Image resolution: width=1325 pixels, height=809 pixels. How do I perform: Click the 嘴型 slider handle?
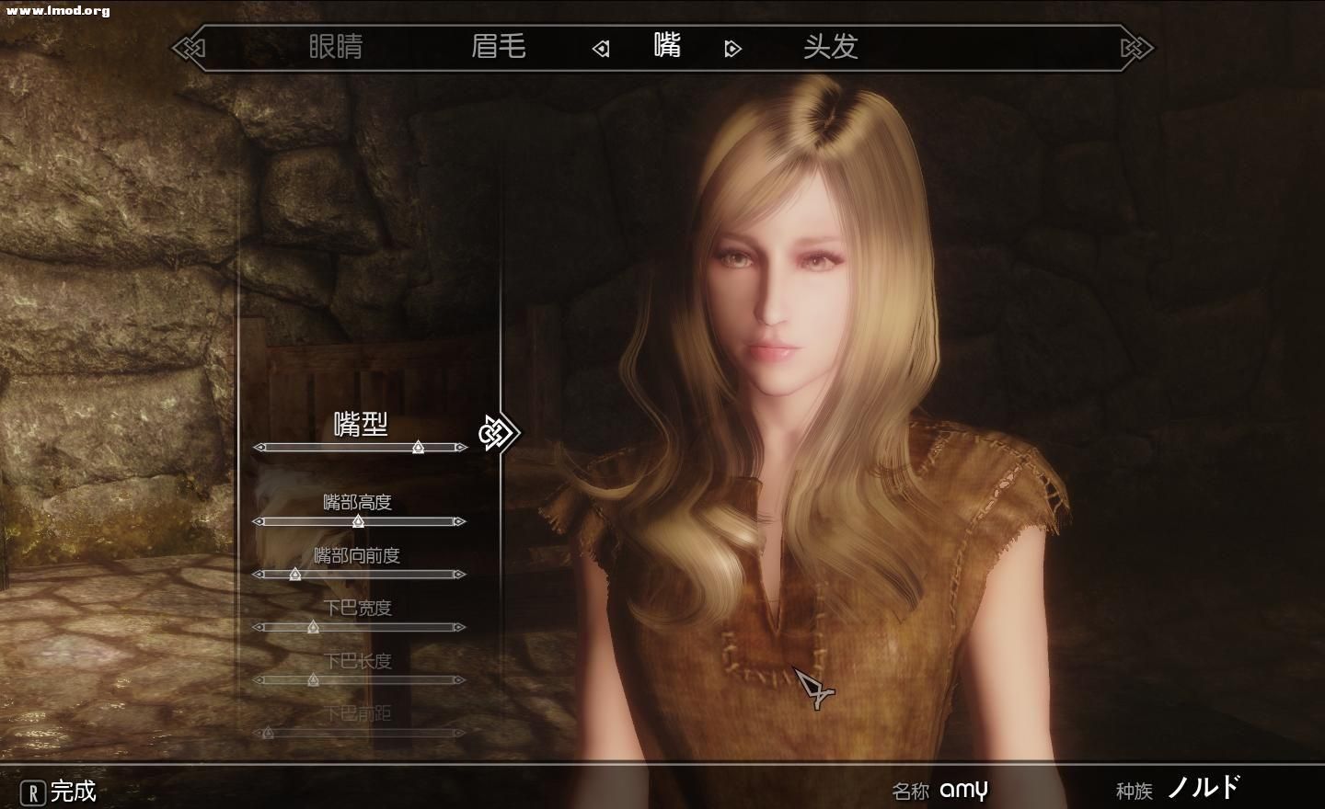[418, 448]
